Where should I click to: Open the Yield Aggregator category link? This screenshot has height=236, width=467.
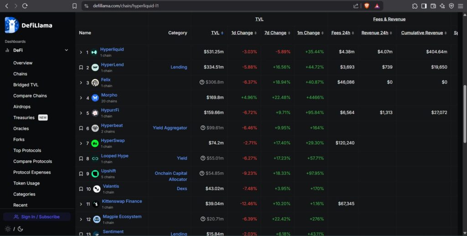[x=170, y=128]
